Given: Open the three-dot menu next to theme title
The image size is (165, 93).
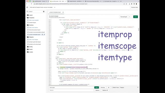Looking at the screenshot, I should [55, 7].
